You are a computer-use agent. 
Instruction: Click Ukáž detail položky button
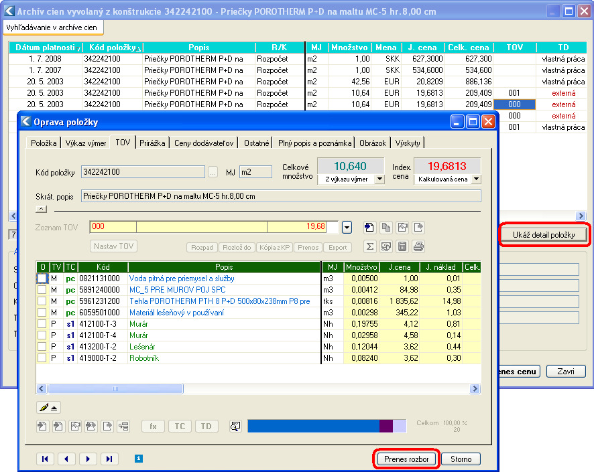tap(544, 235)
